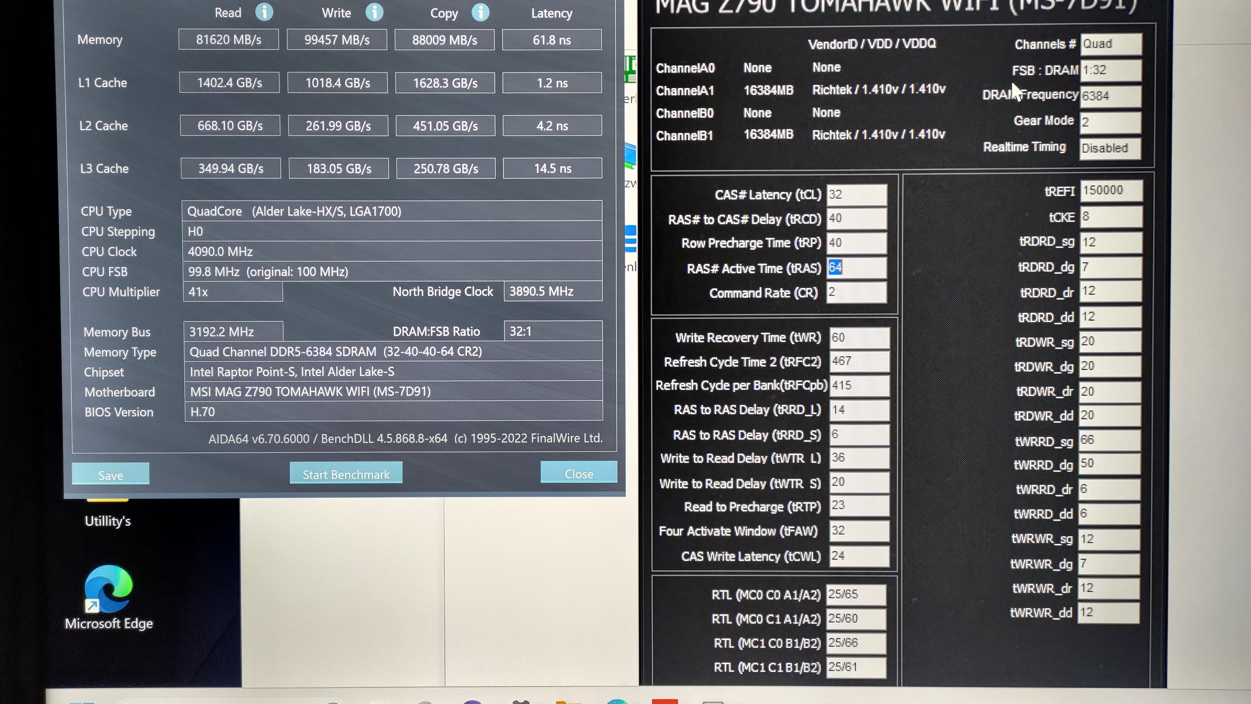Select the Memory Read value 81620 MB/s
The image size is (1251, 704).
pos(229,39)
